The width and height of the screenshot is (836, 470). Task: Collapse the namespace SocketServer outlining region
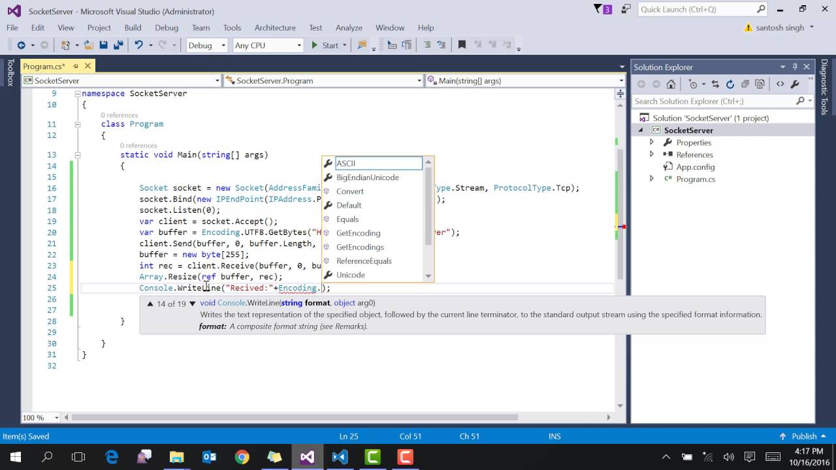click(77, 93)
